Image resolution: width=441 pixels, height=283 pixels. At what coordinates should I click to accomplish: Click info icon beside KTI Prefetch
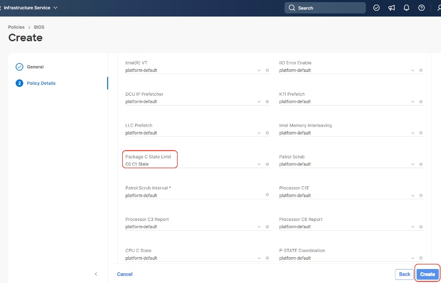click(421, 102)
